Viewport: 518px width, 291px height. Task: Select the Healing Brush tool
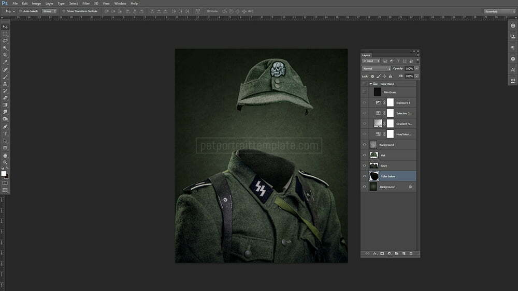5,70
